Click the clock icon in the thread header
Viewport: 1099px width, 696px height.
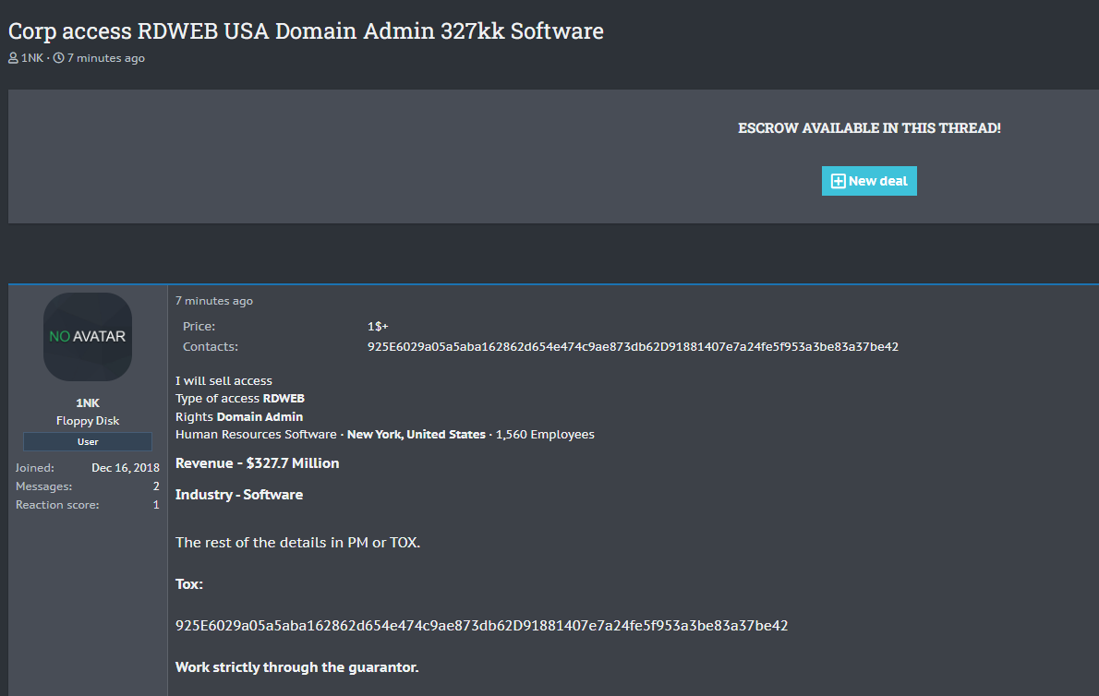tap(59, 58)
